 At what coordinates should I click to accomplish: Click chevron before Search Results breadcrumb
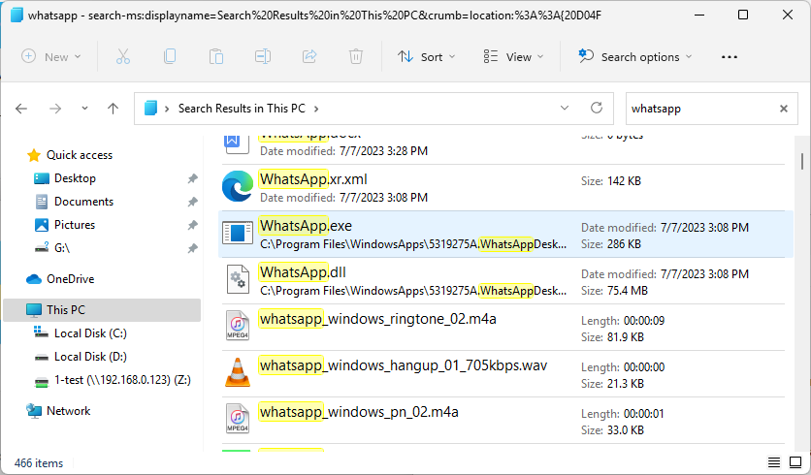coord(167,109)
